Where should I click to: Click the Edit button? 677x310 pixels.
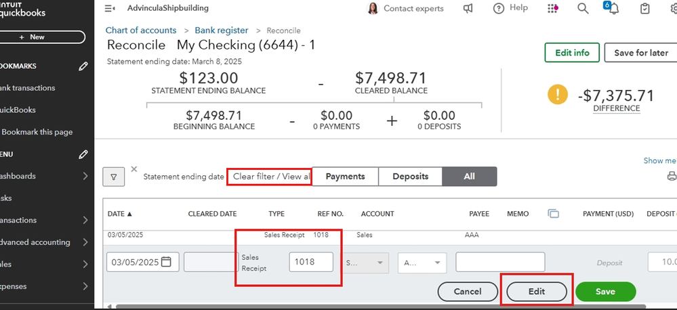coord(537,292)
